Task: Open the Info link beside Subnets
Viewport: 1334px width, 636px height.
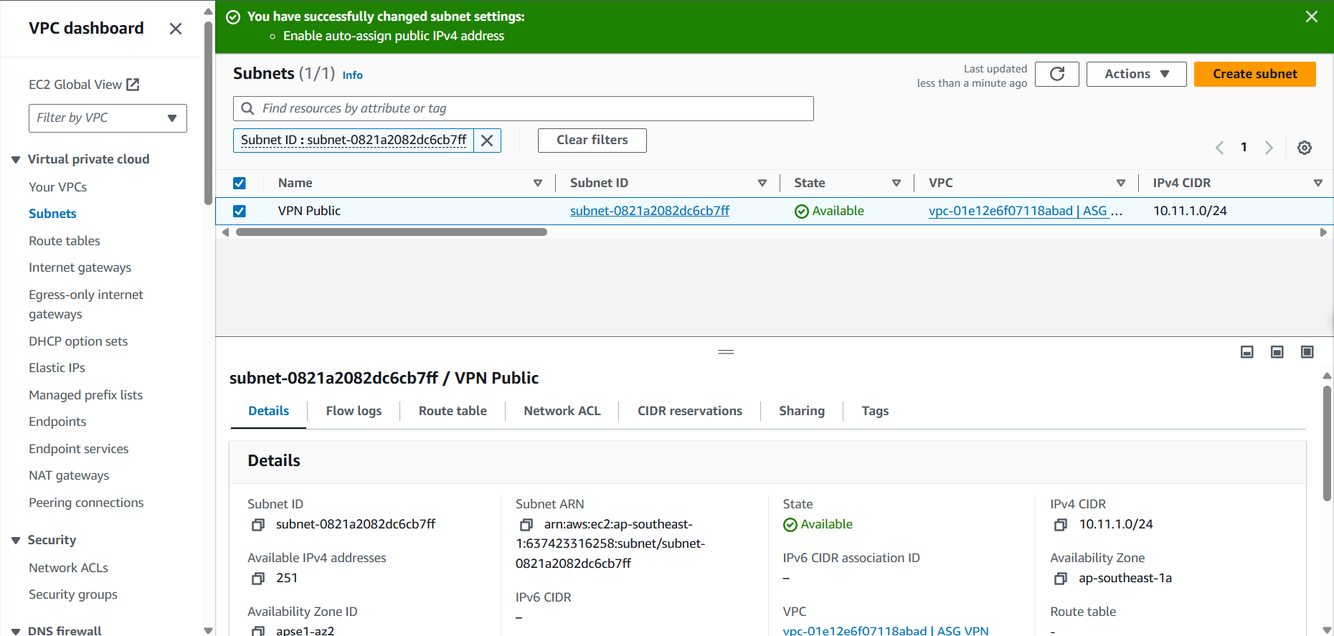Action: pos(352,75)
